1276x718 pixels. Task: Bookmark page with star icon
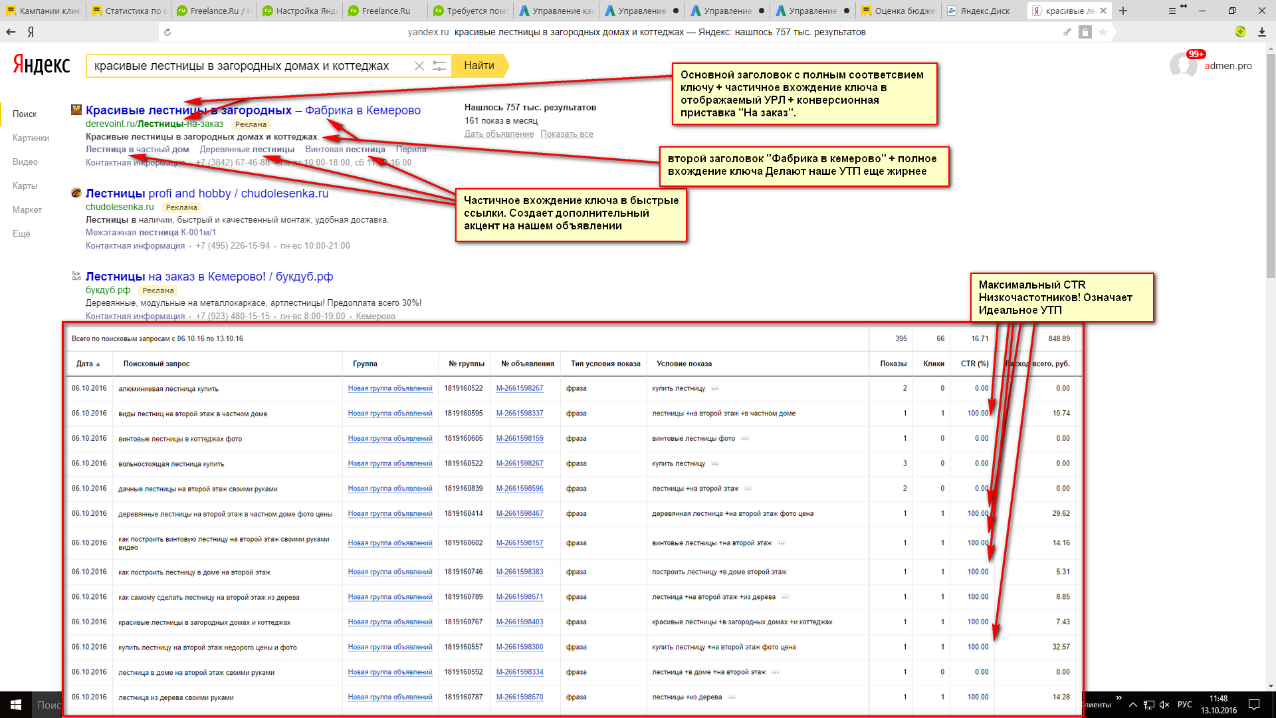click(1103, 32)
